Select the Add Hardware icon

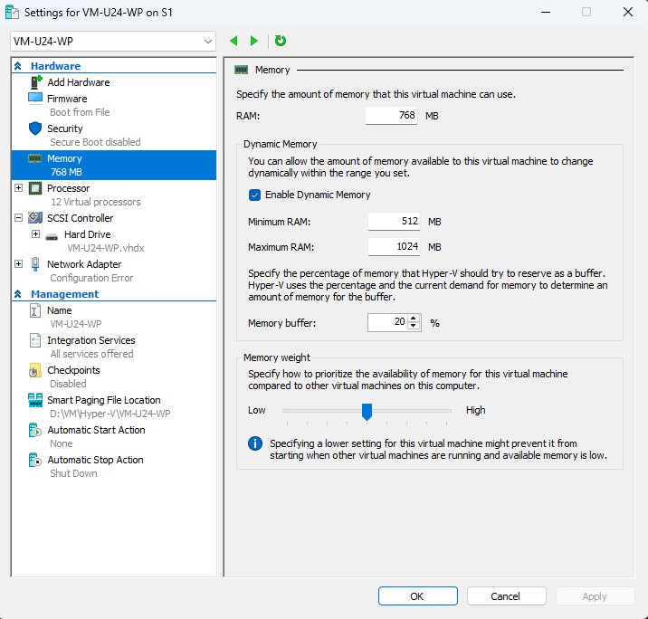(35, 82)
